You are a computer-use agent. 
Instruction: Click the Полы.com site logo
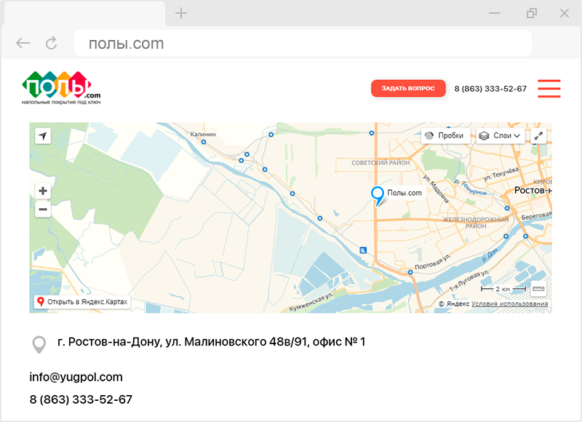tap(61, 88)
